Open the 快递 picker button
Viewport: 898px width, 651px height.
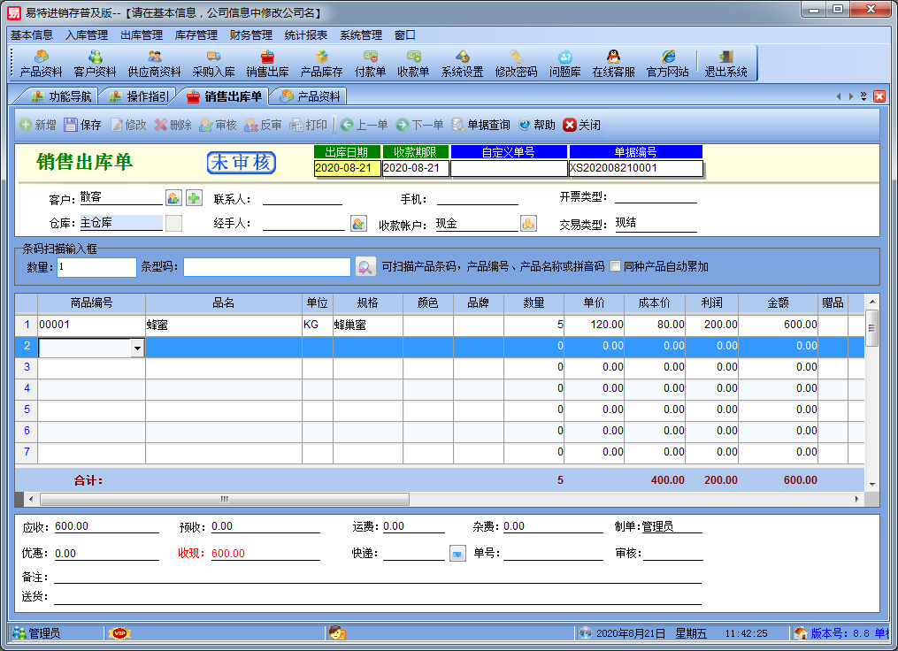[457, 554]
